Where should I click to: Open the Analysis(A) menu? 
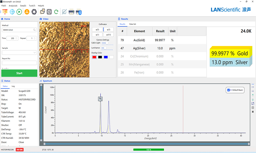tap(13, 6)
